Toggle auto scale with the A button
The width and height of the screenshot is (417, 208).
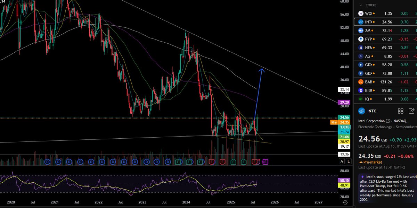point(342,162)
